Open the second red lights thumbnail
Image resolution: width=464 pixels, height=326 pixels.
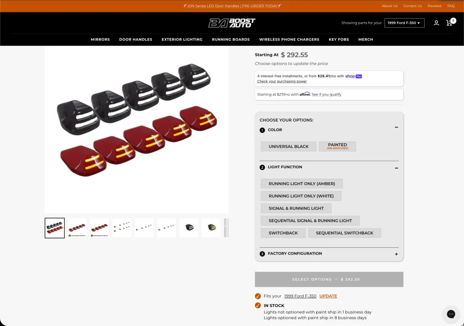pyautogui.click(x=99, y=228)
